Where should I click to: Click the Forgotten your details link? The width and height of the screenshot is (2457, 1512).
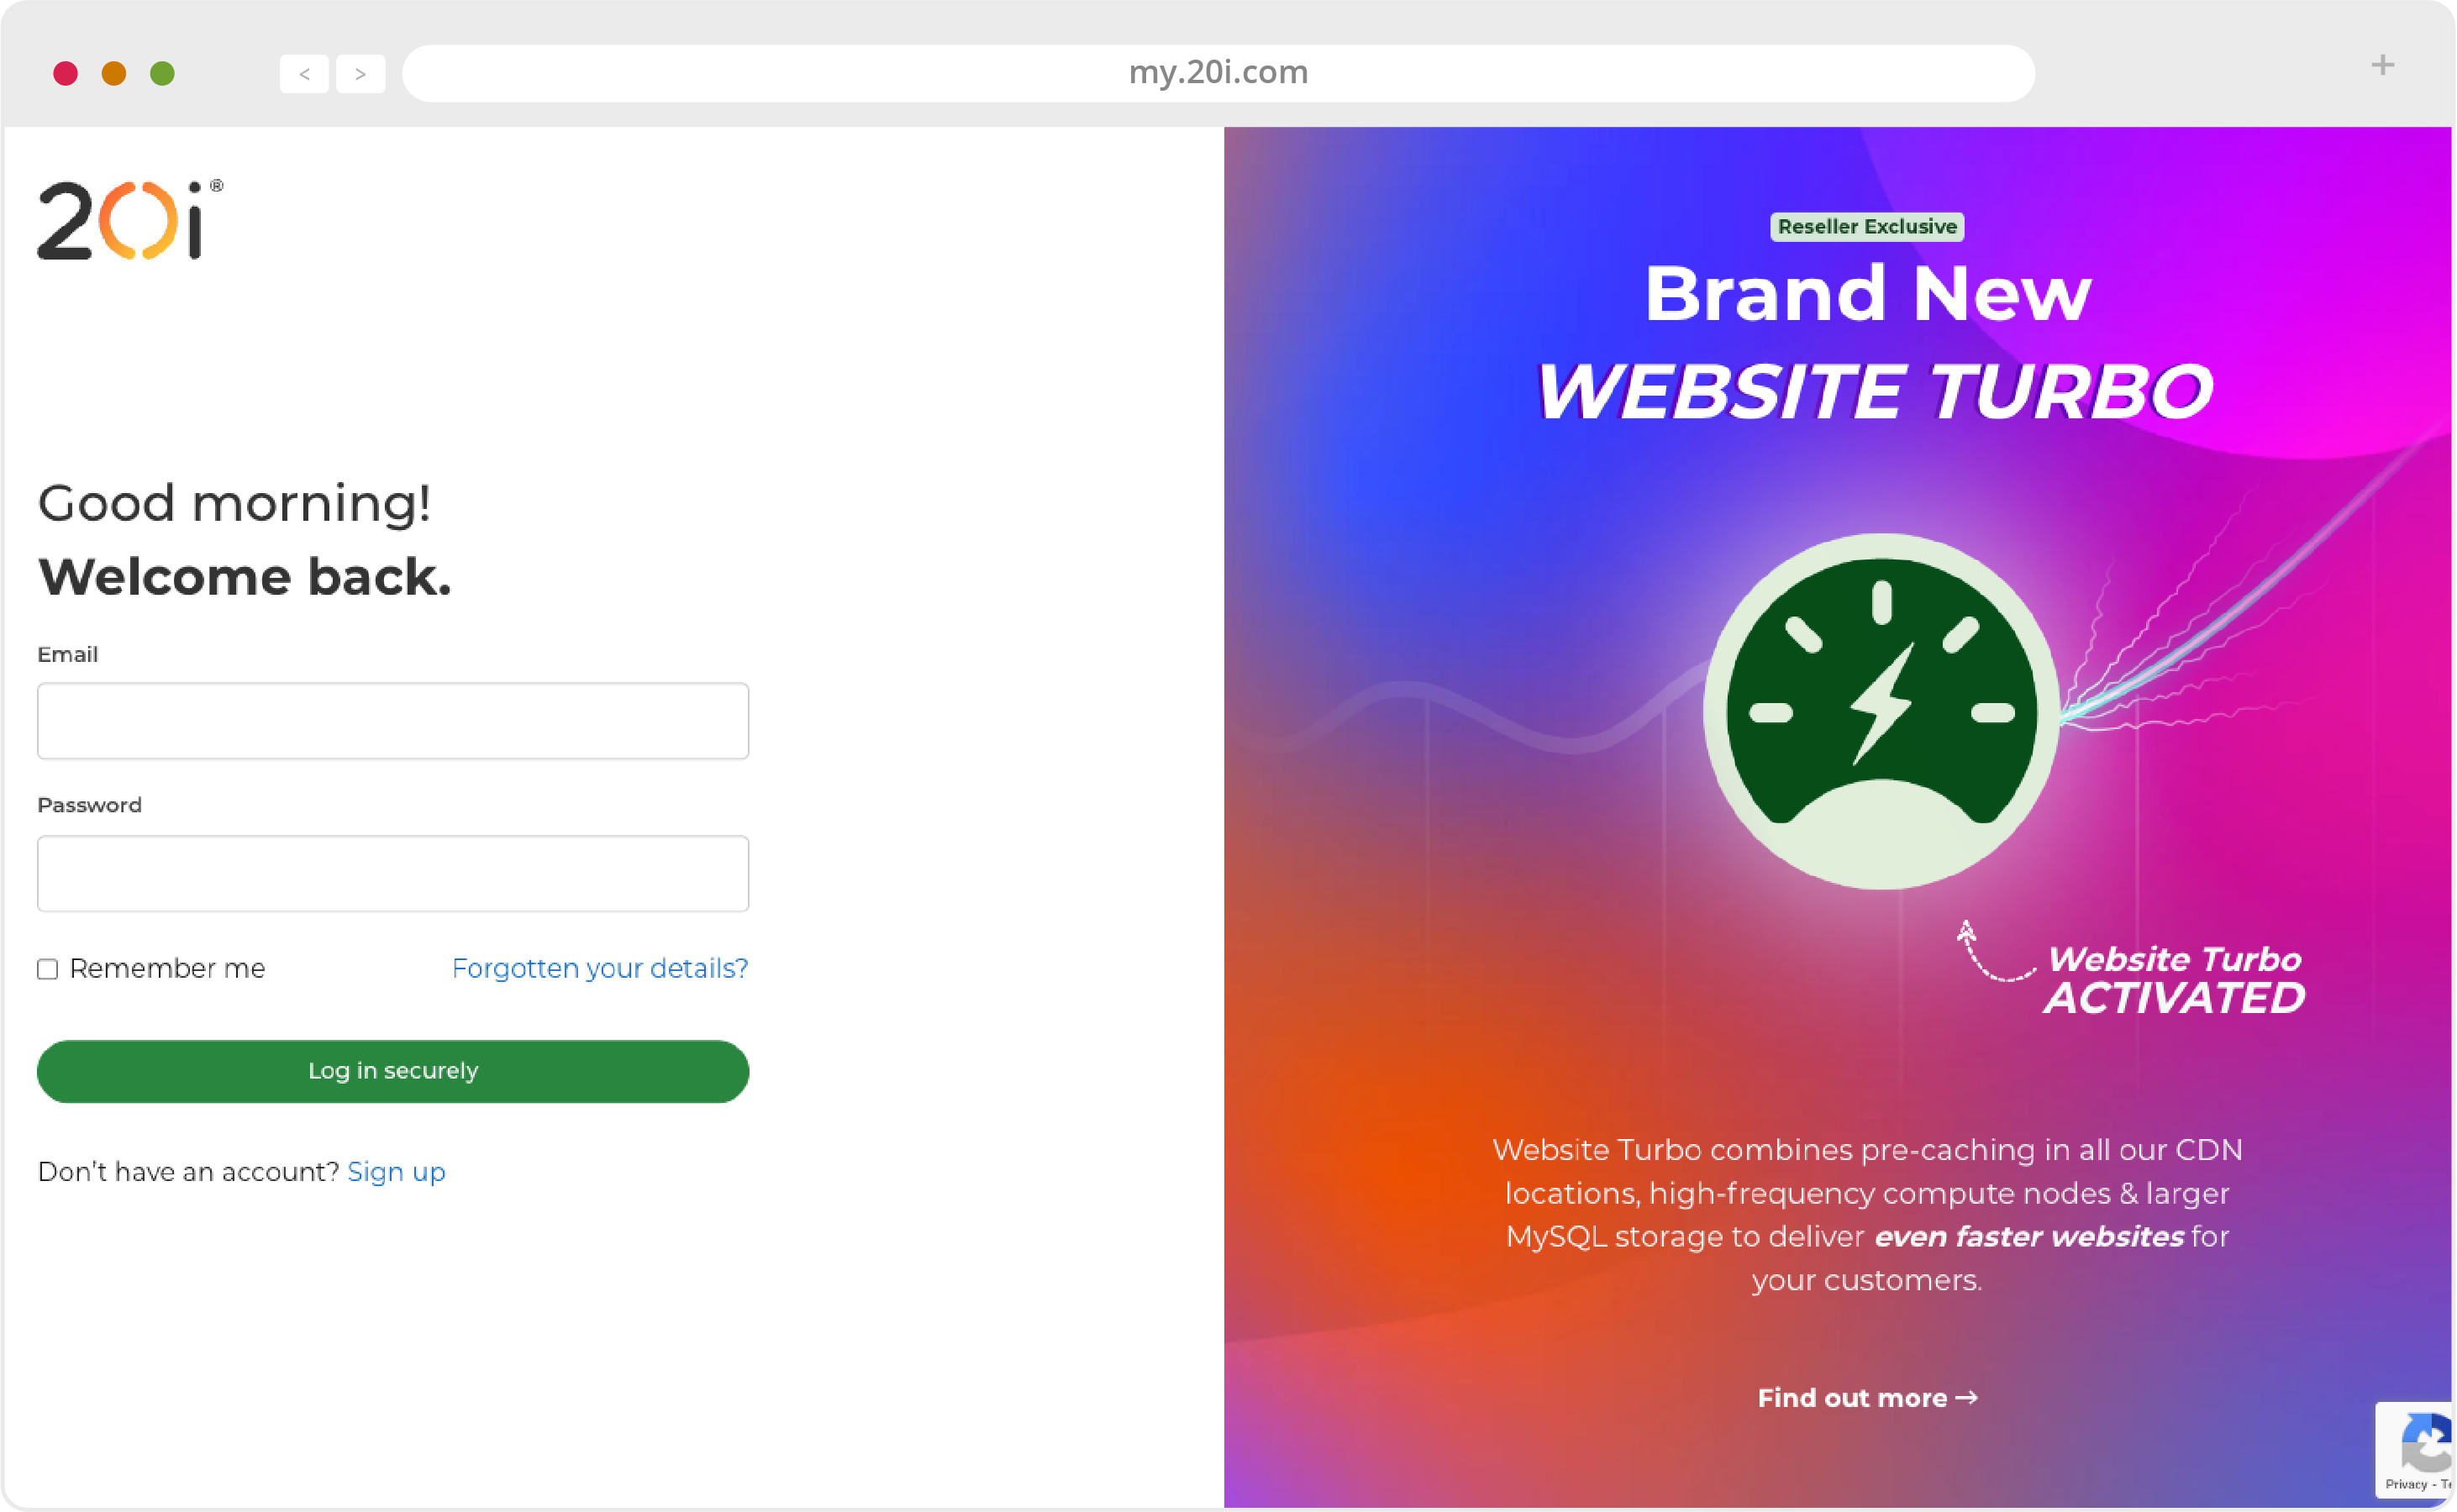[x=598, y=967]
